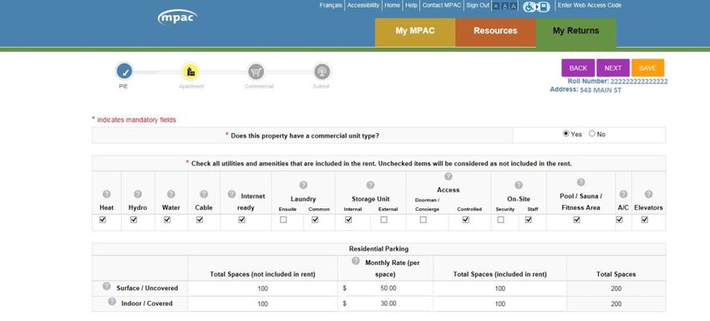Uncheck the Water checkbox

point(167,220)
